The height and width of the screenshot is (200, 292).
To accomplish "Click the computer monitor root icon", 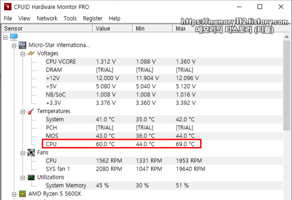I will (x=14, y=37).
